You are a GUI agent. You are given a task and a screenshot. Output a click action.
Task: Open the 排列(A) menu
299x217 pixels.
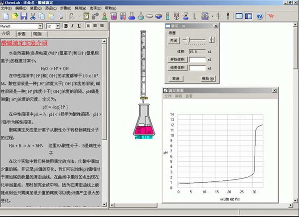80,8
